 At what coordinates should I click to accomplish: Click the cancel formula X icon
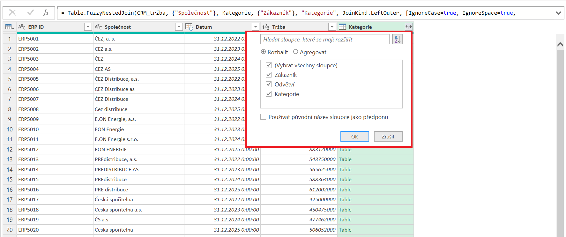pos(12,13)
